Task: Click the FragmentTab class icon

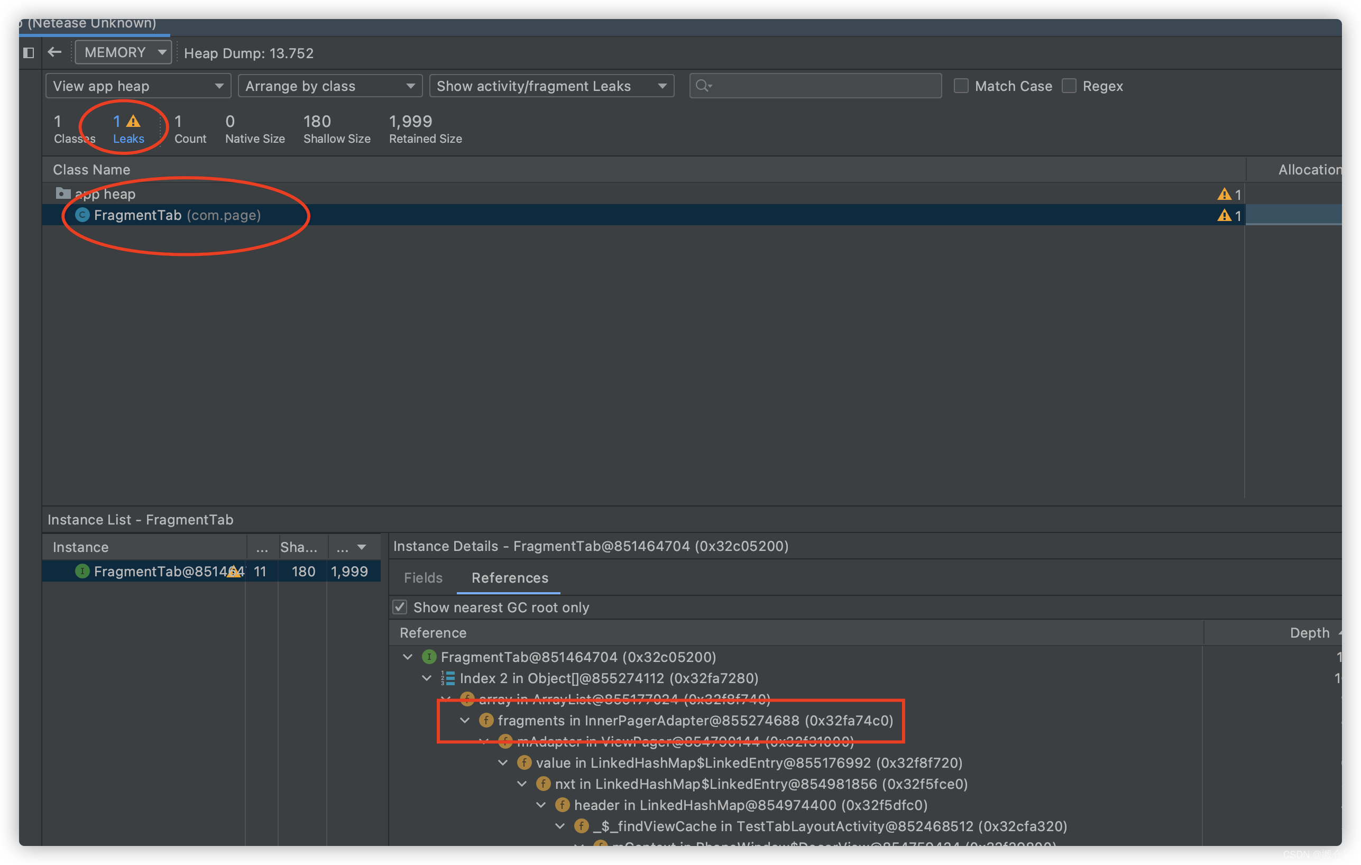Action: point(82,215)
